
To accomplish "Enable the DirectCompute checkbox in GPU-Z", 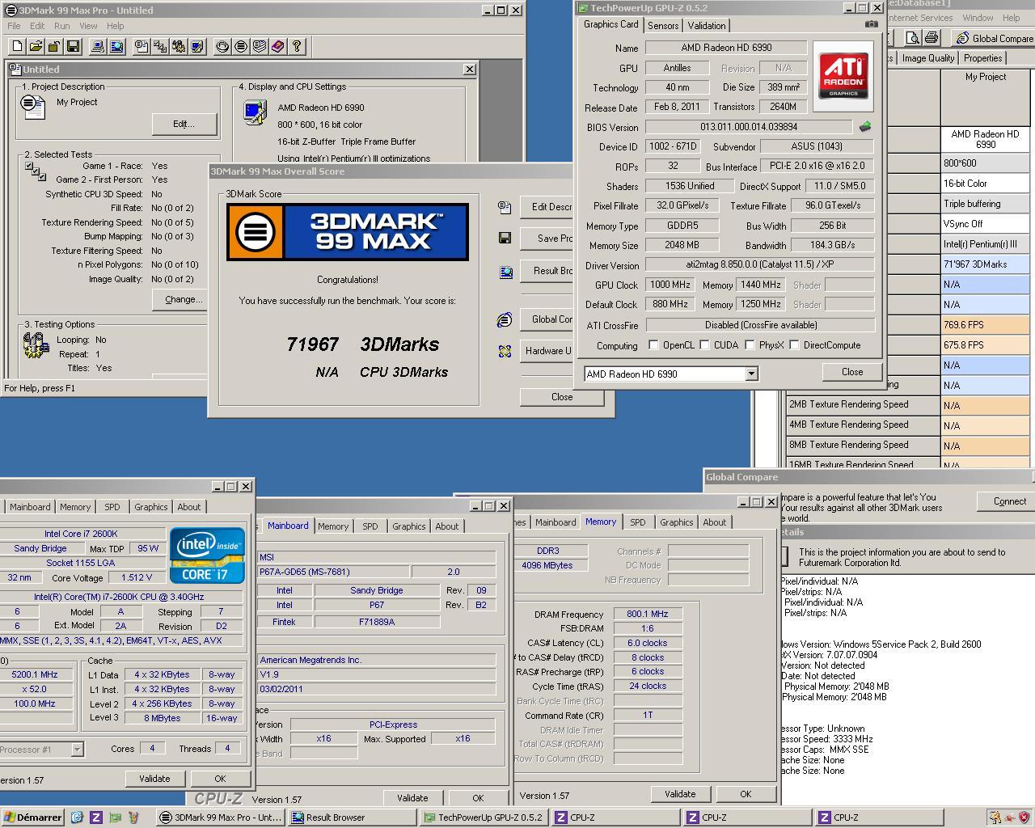I will pos(794,345).
